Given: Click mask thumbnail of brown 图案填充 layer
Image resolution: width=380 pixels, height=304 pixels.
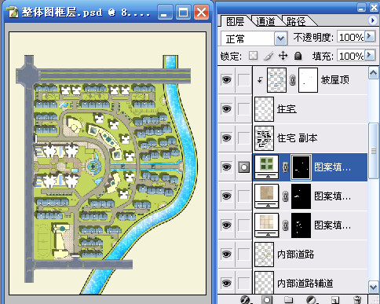Looking at the screenshot, I should (301, 196).
